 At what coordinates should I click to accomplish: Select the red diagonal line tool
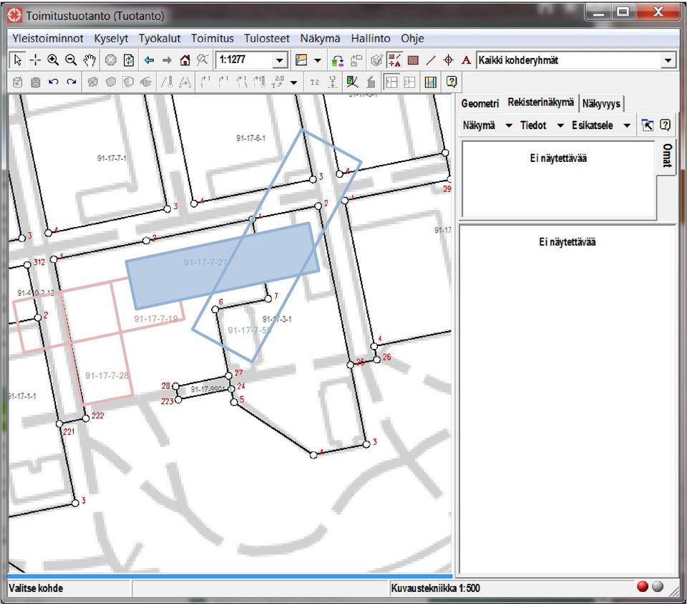[431, 60]
